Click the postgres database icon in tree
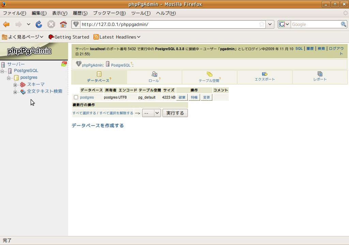Screen dimensions: 349x245 point(16,77)
